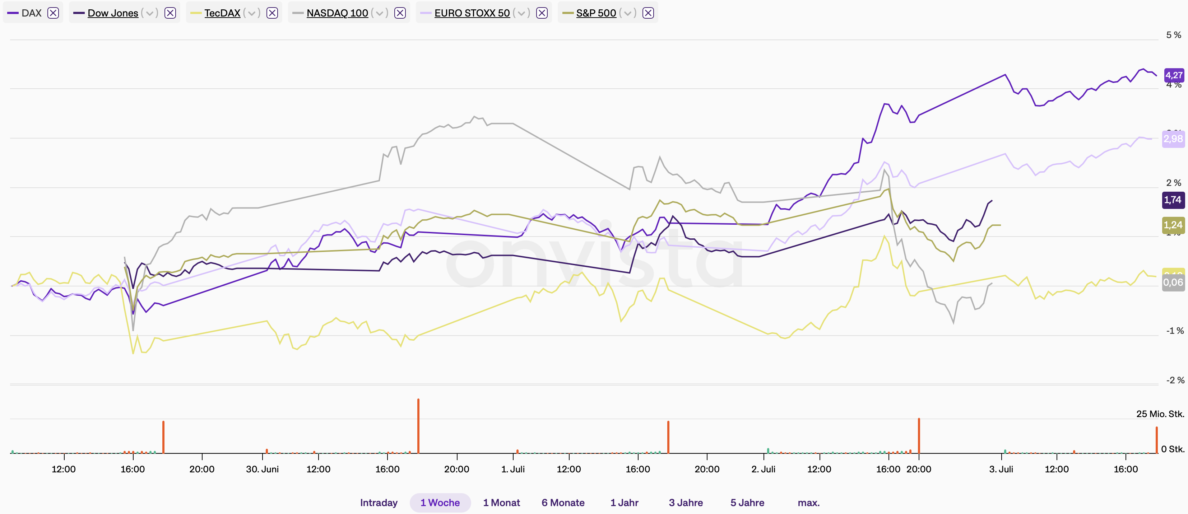The height and width of the screenshot is (514, 1188).
Task: Select the 6 Monate time range
Action: click(563, 503)
